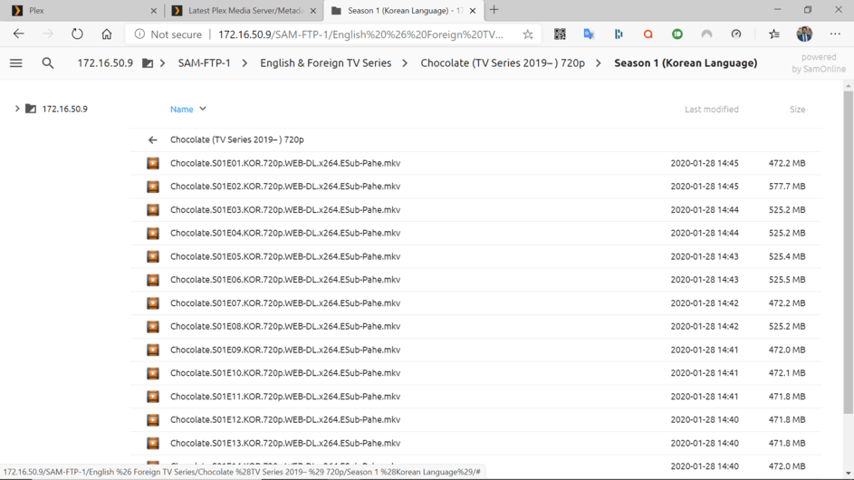Click the Not secure site info icon
The height and width of the screenshot is (480, 854).
click(139, 34)
